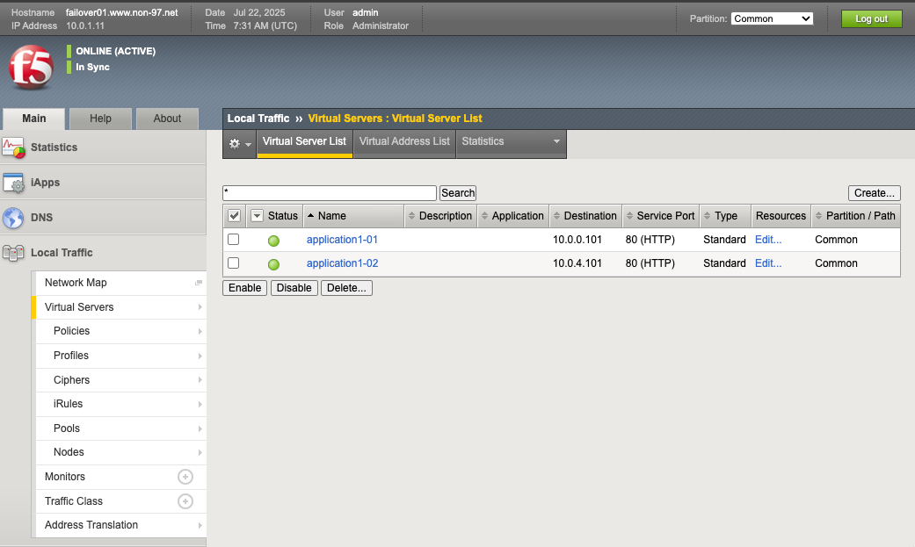The height and width of the screenshot is (547, 915).
Task: Expand the Pools submenu arrow
Action: [200, 428]
